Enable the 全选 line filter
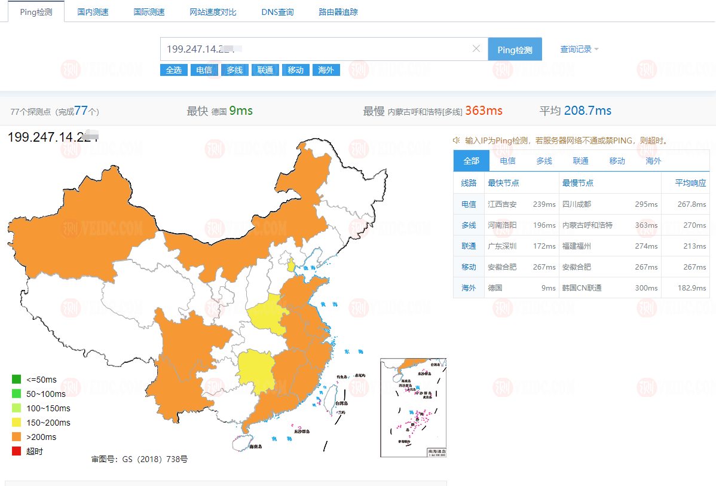 (173, 70)
